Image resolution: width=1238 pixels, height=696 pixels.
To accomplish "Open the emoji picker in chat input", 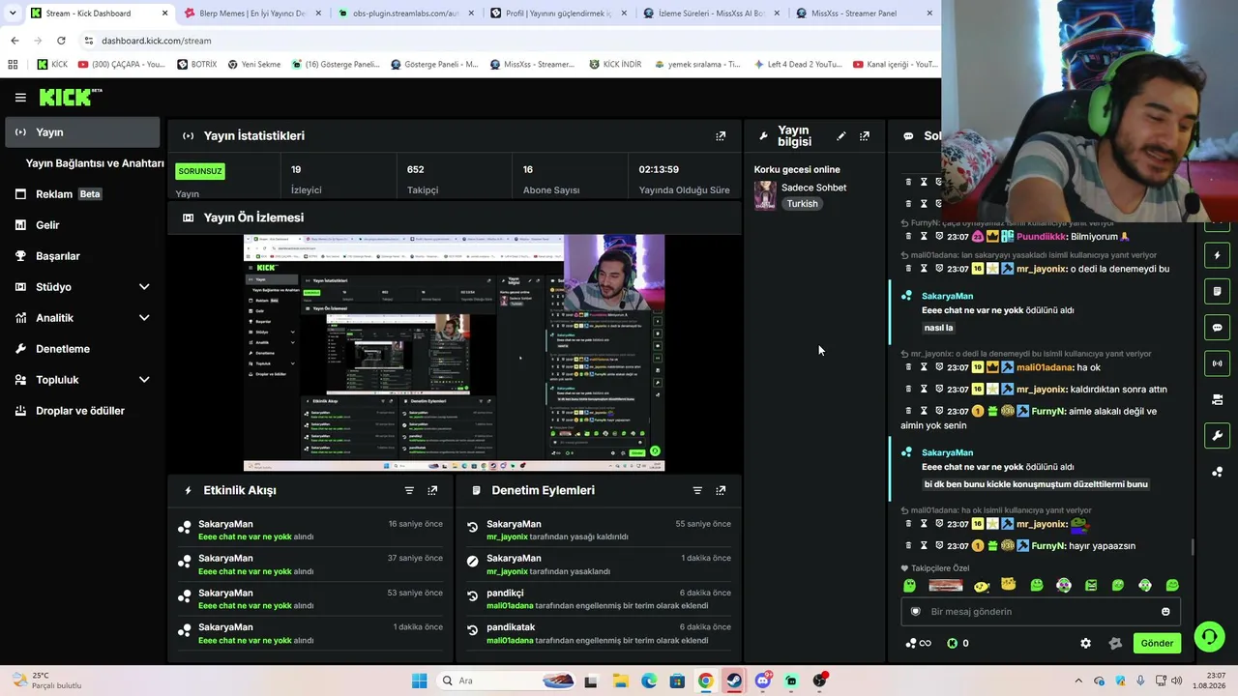I will 1165,612.
